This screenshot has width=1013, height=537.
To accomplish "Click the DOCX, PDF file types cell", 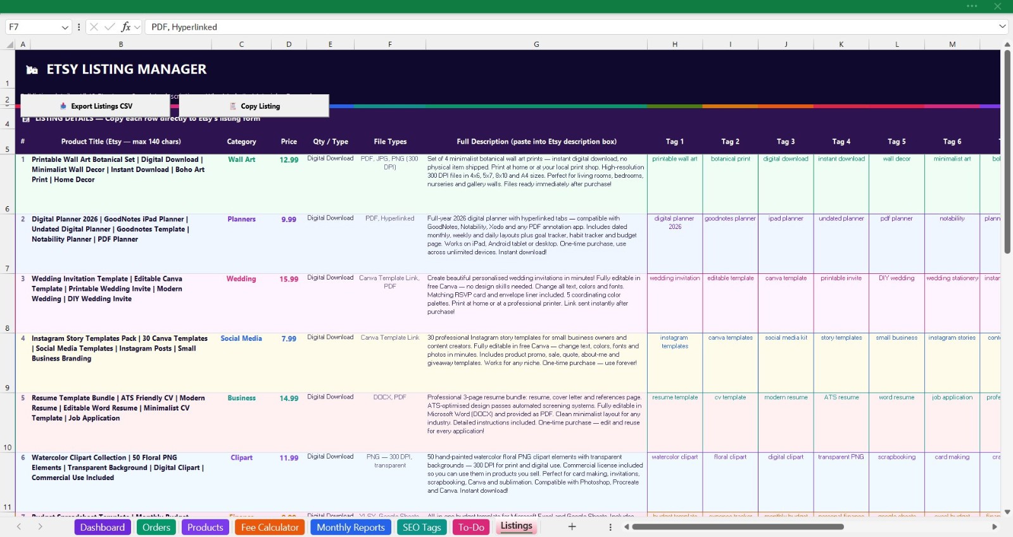I will [390, 422].
